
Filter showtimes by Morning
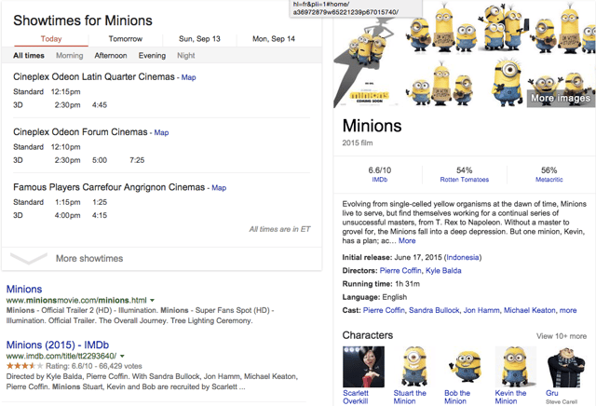click(x=70, y=56)
